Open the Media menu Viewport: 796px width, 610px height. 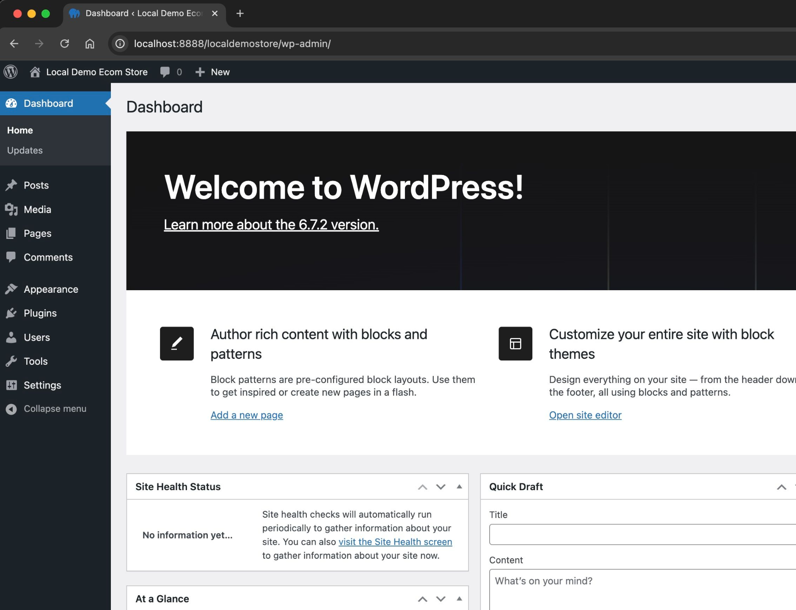pyautogui.click(x=55, y=209)
